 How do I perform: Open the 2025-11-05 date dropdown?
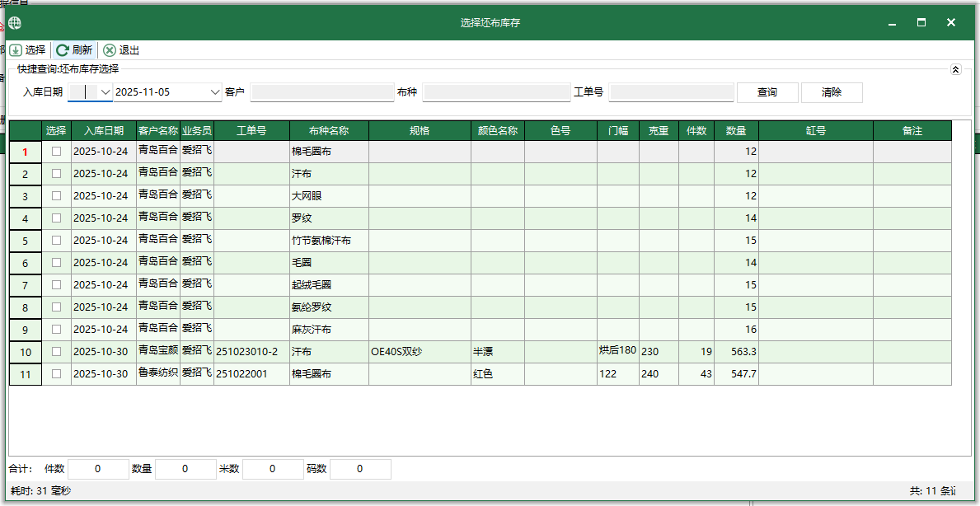pyautogui.click(x=214, y=91)
